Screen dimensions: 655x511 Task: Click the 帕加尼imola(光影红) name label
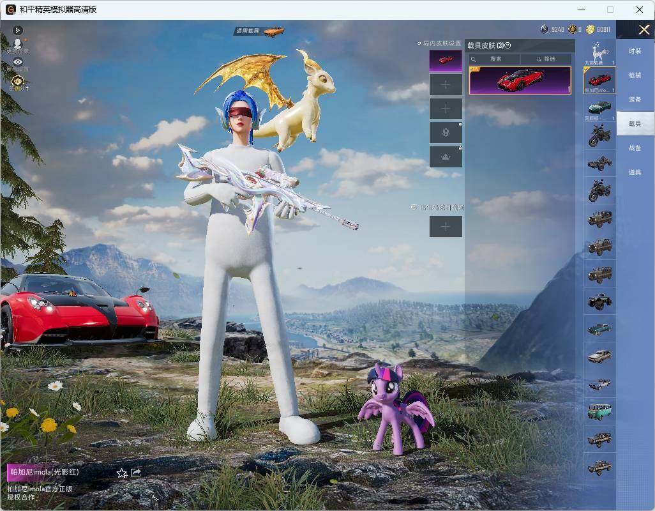coord(44,472)
